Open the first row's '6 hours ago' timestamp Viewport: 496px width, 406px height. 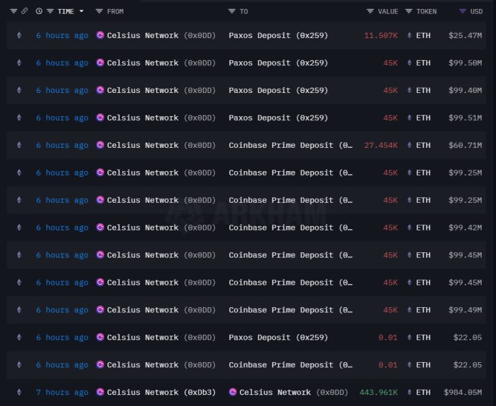(62, 36)
